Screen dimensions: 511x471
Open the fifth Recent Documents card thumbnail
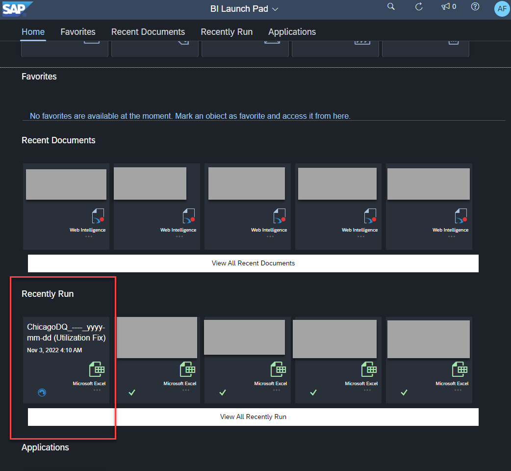coord(428,184)
